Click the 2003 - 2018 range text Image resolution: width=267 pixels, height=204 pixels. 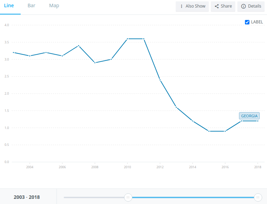(x=27, y=197)
